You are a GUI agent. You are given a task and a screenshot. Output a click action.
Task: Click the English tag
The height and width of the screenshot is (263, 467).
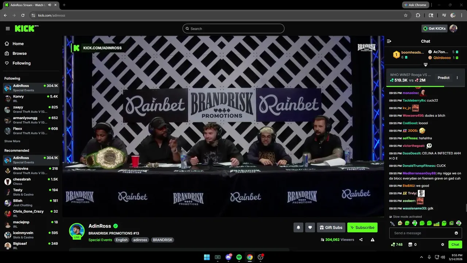point(121,240)
